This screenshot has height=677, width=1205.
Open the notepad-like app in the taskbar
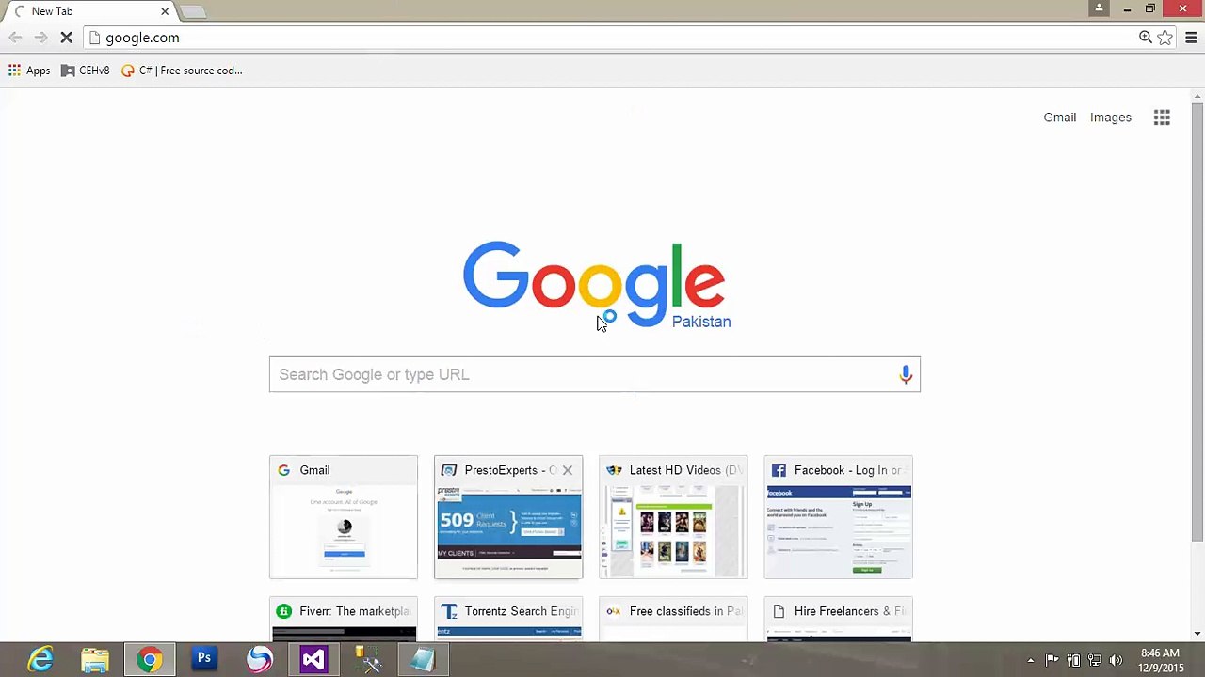click(x=423, y=660)
